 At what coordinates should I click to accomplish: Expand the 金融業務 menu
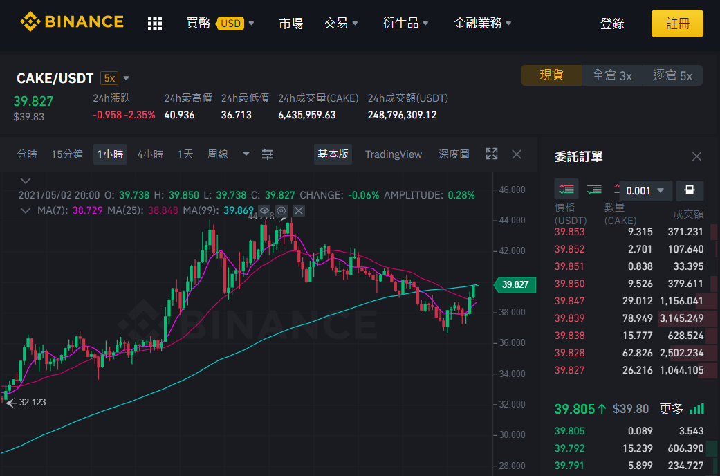[482, 23]
